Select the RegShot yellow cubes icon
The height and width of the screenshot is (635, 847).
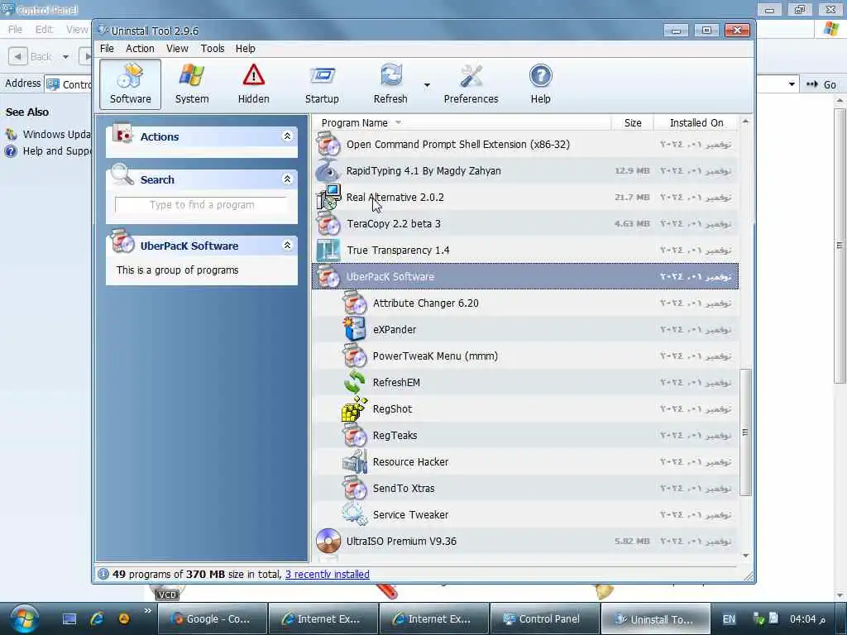click(x=354, y=408)
